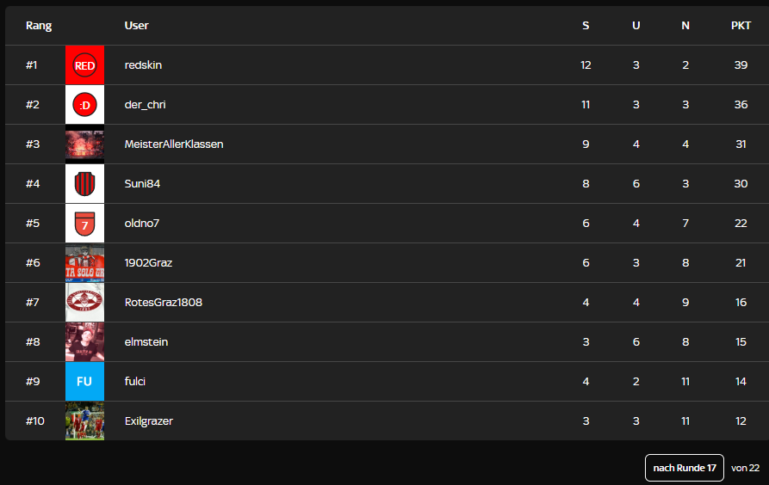Screen dimensions: 769x485
Task: Sort by the S wins column header
Action: point(586,26)
